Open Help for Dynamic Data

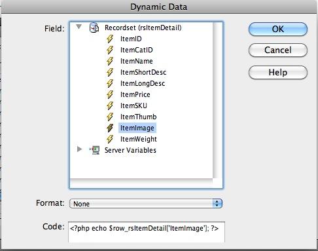click(278, 72)
